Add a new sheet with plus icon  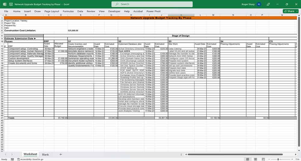[x=61, y=154]
